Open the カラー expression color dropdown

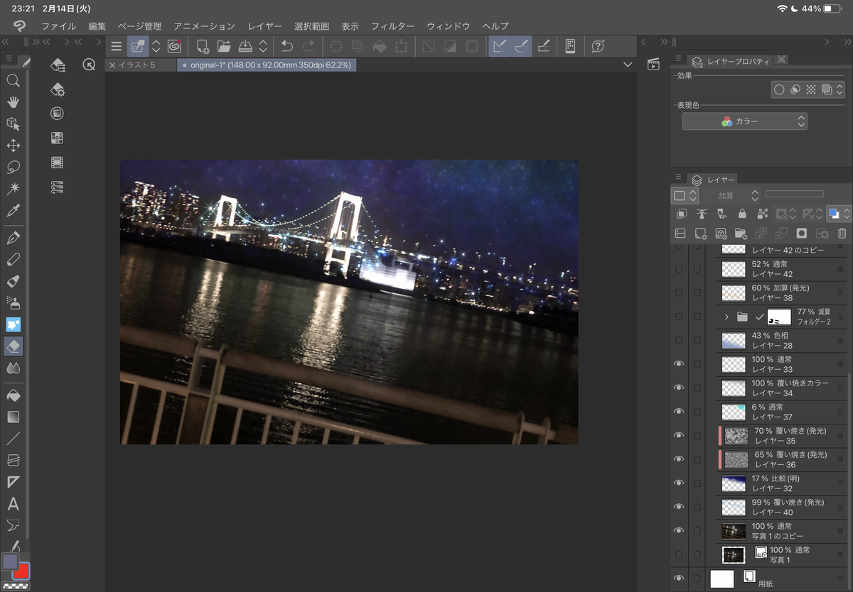tap(744, 121)
